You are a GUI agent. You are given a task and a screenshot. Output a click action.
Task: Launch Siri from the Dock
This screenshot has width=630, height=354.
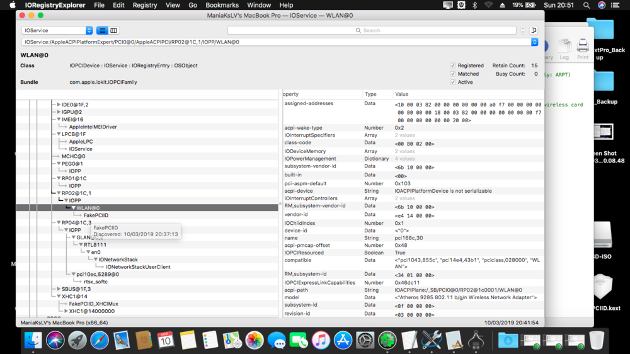pyautogui.click(x=55, y=340)
